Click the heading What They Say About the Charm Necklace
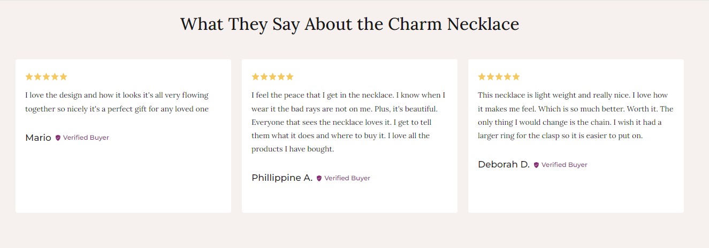 (x=349, y=24)
